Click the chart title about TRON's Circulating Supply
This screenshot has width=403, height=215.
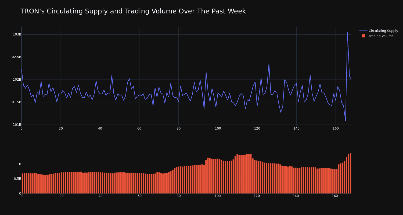[x=133, y=11]
